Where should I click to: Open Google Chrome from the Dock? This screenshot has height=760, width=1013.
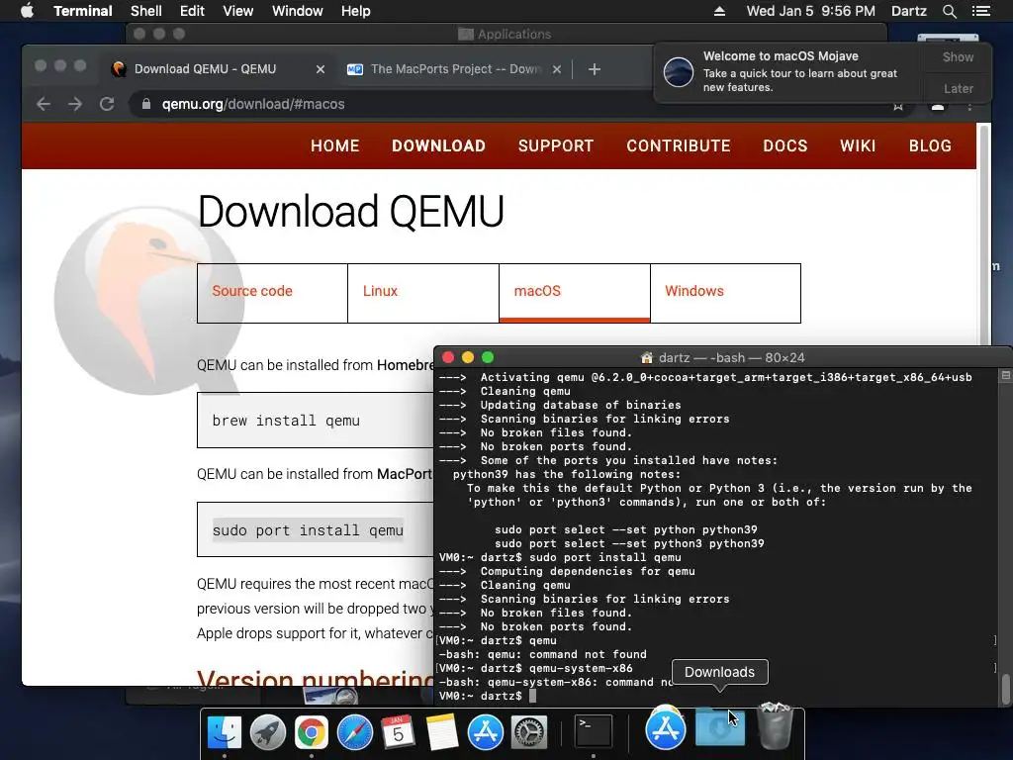[x=311, y=732]
